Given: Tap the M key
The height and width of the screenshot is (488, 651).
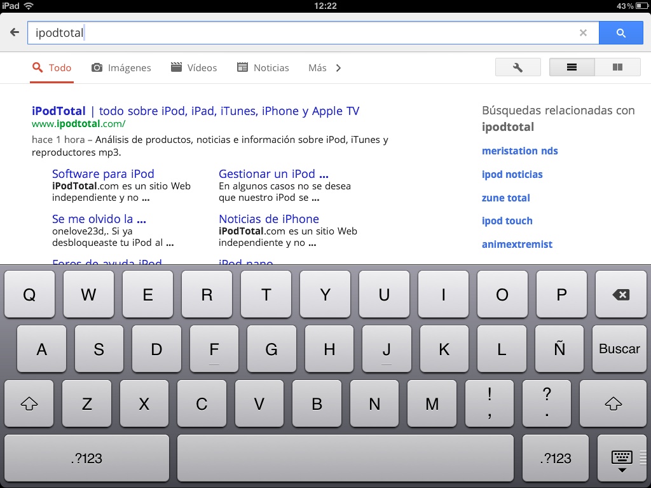Looking at the screenshot, I should tap(432, 403).
